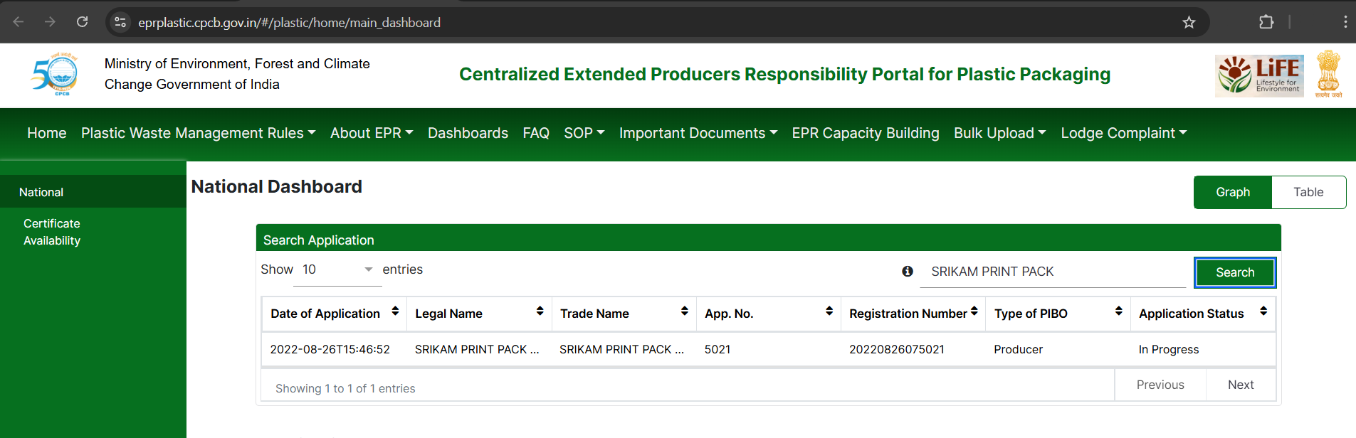Screen dimensions: 1356x438
Task: Switch dashboard to Graph view
Action: click(1233, 192)
